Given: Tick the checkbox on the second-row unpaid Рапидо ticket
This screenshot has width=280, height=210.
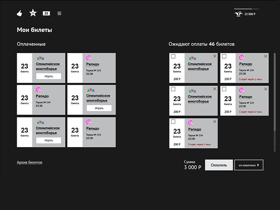Looking at the screenshot, I should pos(224,89).
